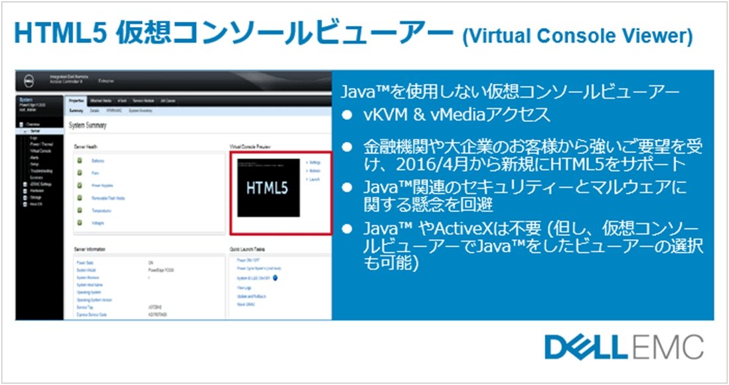Click the System ID LED ON/OFF link

tap(254, 278)
